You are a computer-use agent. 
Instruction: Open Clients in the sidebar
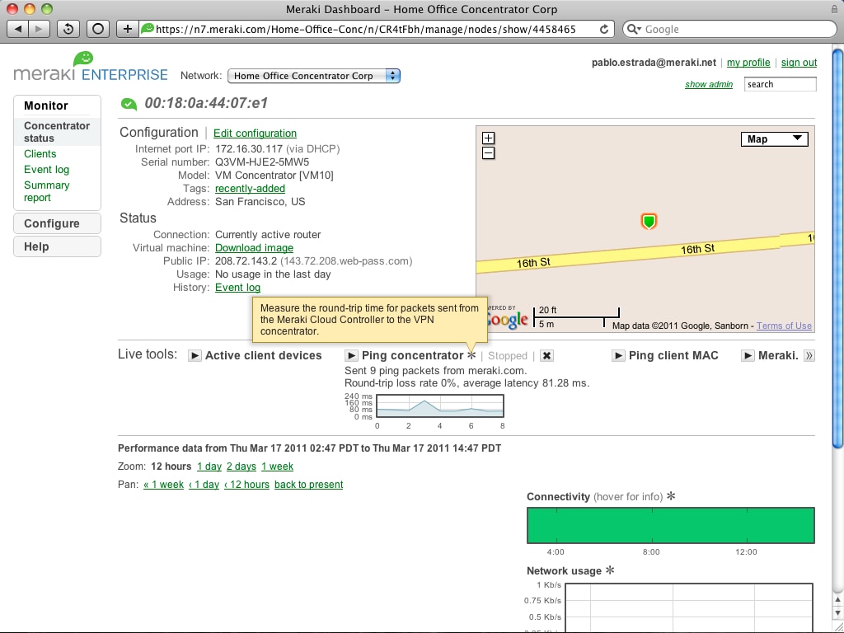(40, 154)
